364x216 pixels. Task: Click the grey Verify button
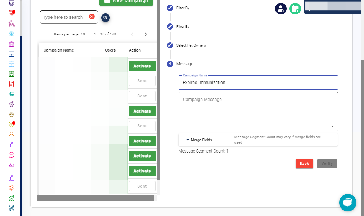(x=327, y=164)
